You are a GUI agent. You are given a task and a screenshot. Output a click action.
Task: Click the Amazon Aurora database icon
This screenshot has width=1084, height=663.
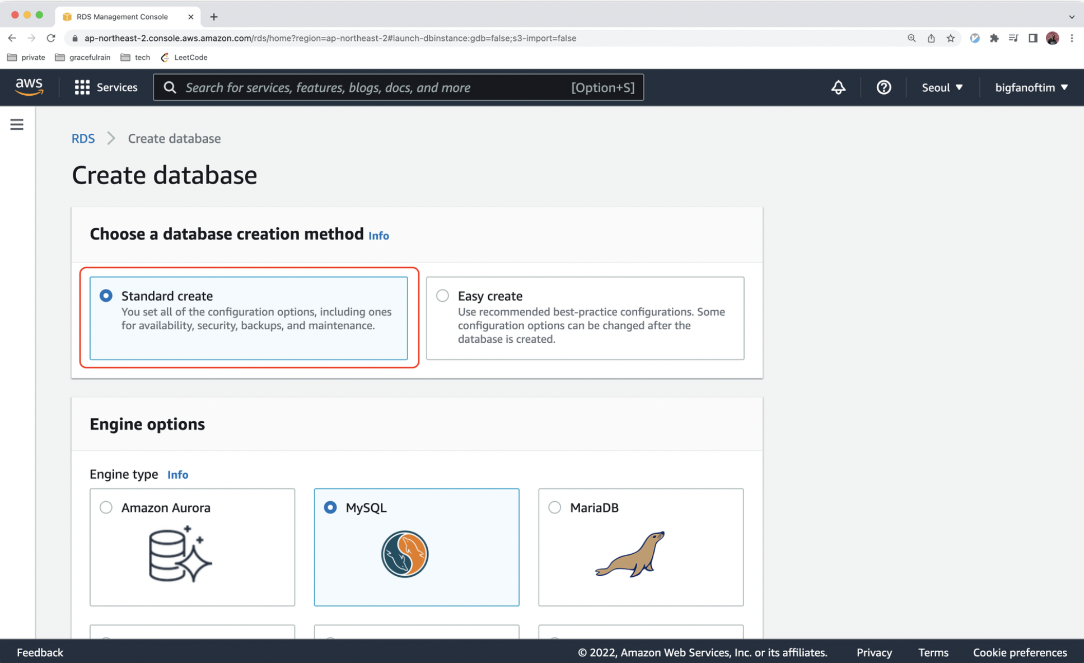click(x=180, y=554)
